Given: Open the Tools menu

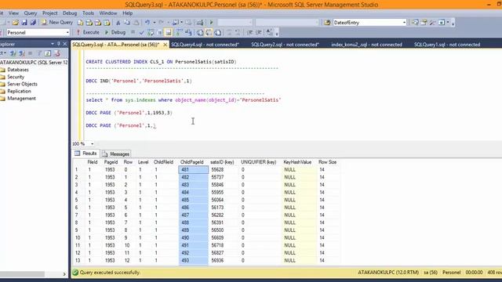Looking at the screenshot, I should tap(88, 13).
